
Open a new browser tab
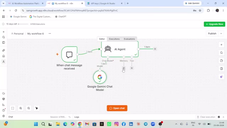pyautogui.click(x=128, y=3)
